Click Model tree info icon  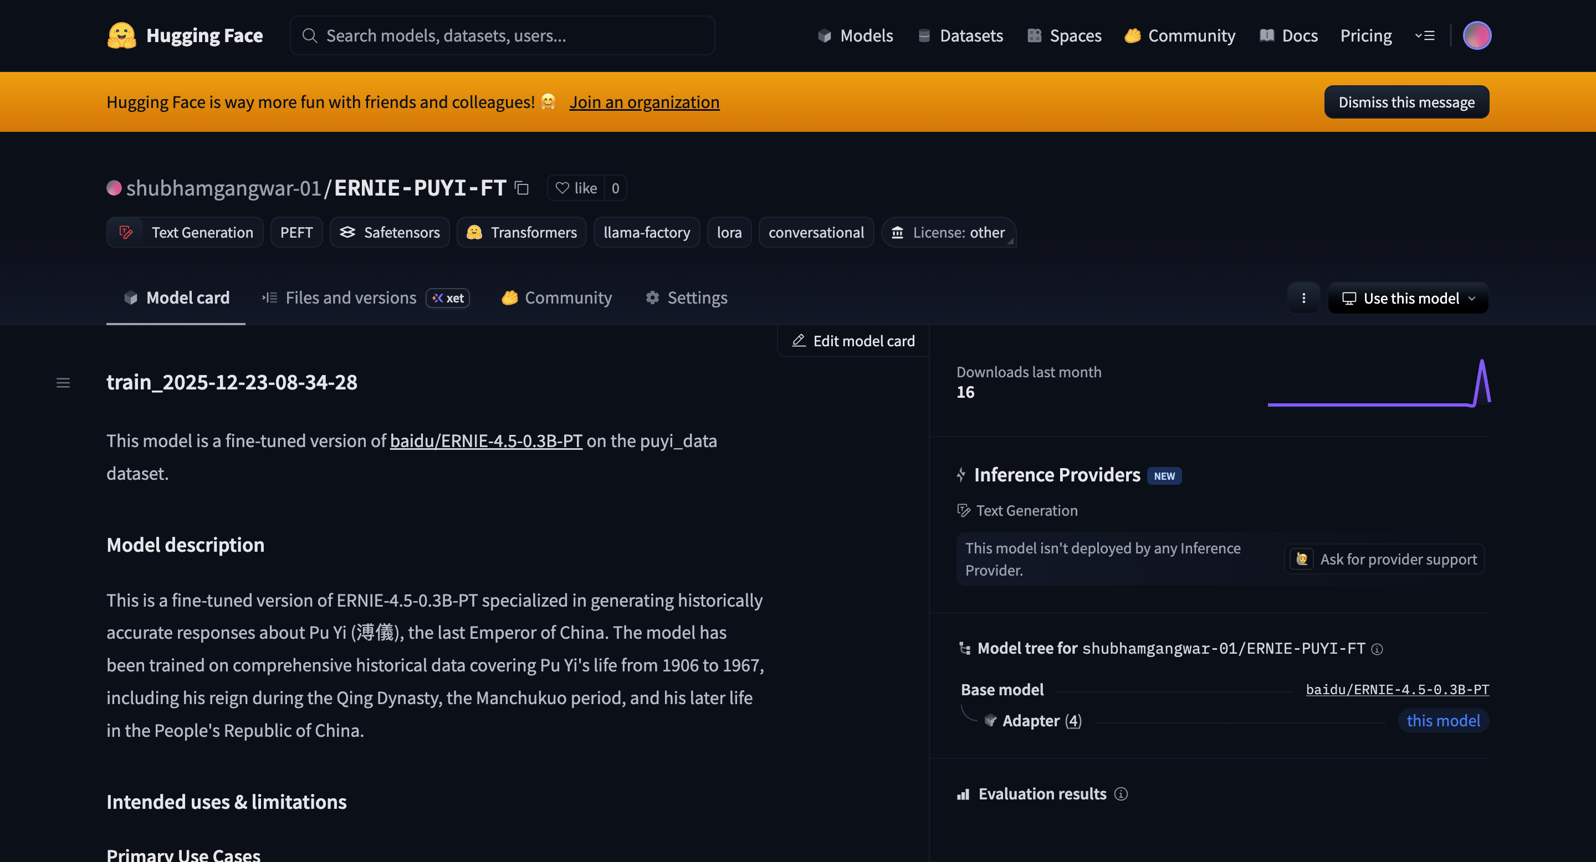click(1377, 649)
